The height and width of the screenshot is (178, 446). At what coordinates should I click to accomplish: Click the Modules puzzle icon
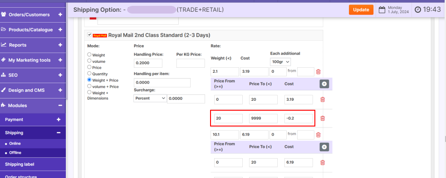4,105
